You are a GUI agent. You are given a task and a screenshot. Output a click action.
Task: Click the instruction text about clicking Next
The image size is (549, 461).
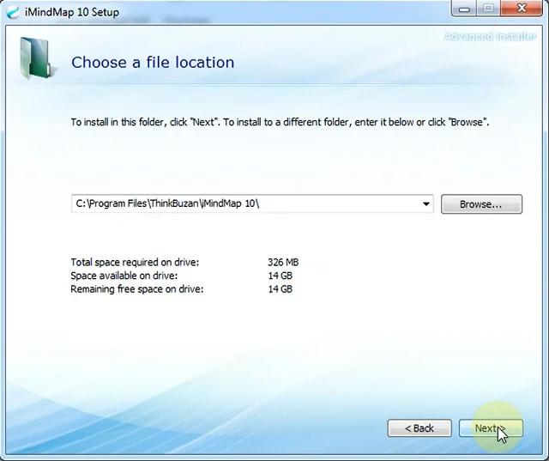[280, 122]
